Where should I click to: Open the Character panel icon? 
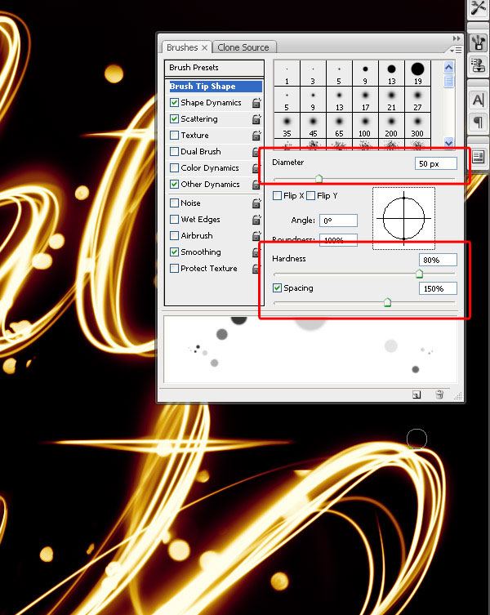[x=479, y=100]
